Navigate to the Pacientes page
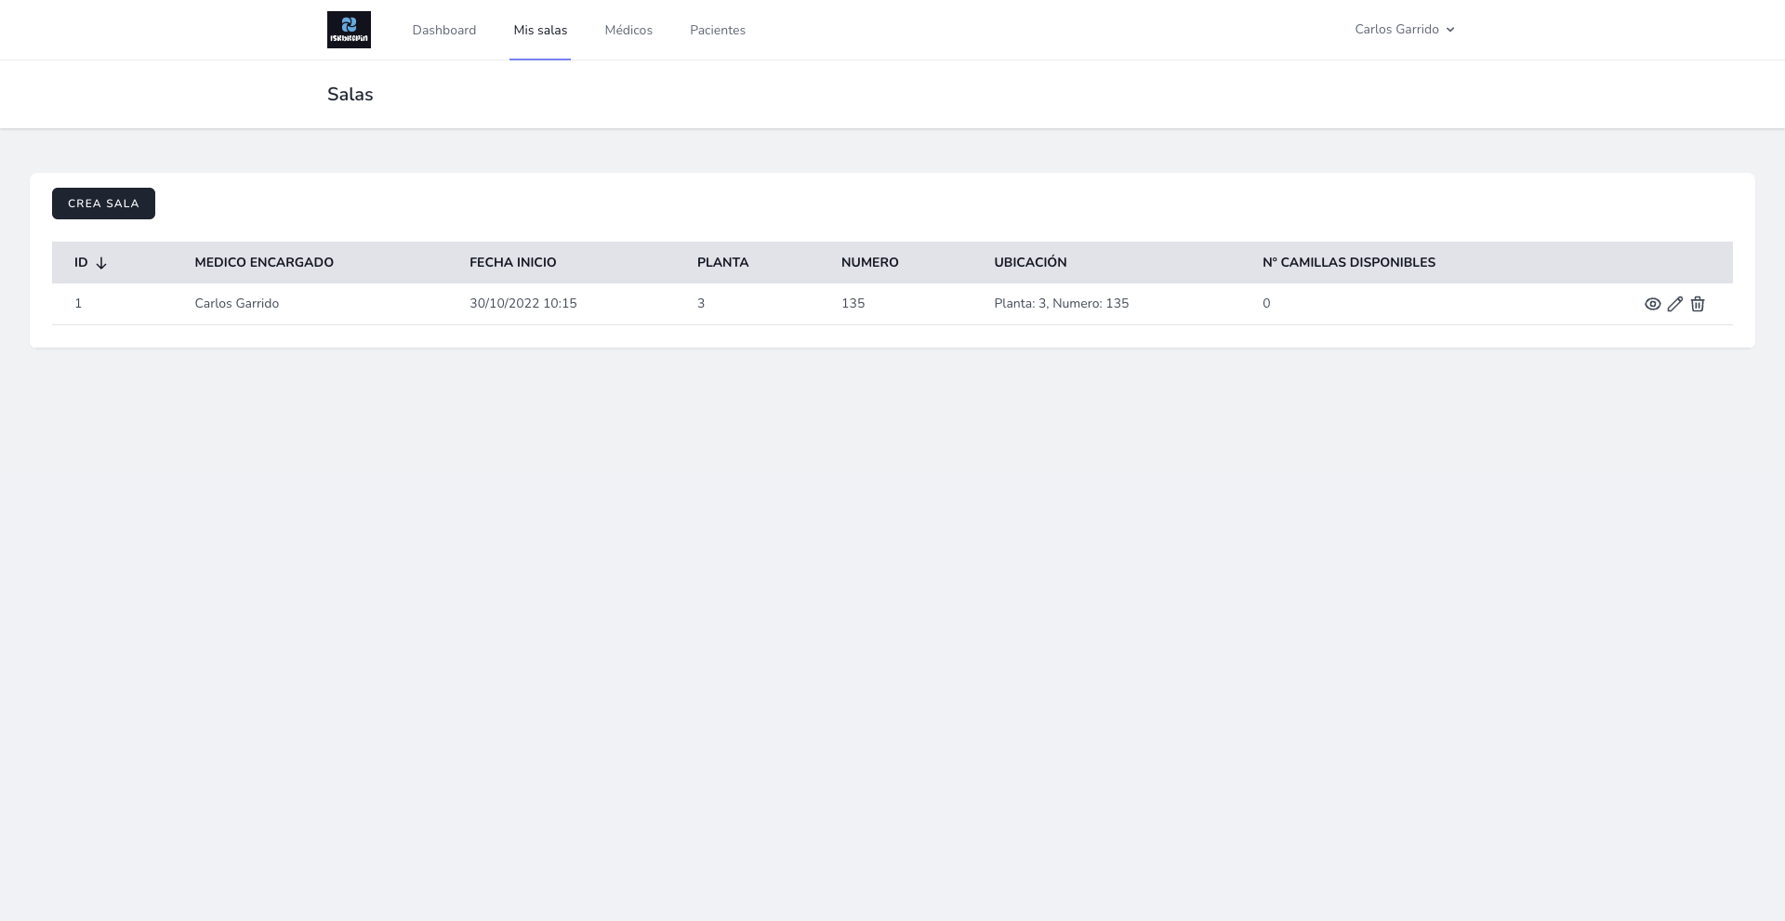The height and width of the screenshot is (921, 1785). [x=718, y=30]
